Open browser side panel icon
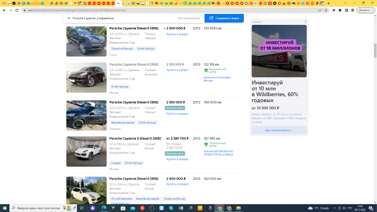The height and width of the screenshot is (212, 377). coord(346,10)
